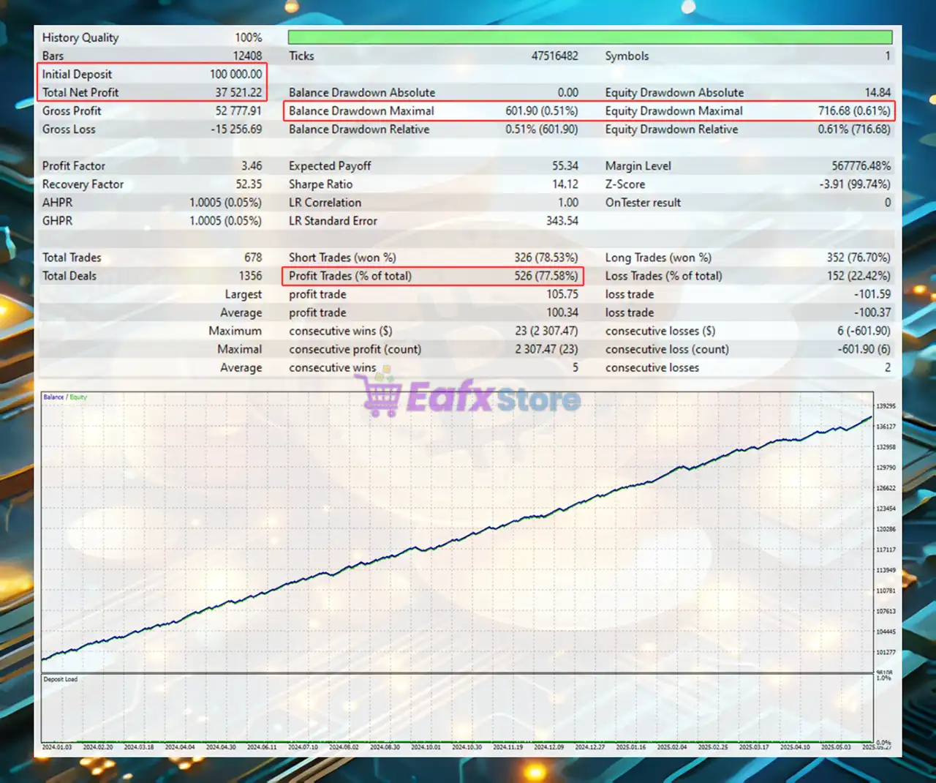
Task: Select the Total Trades count 678
Action: pyautogui.click(x=252, y=258)
